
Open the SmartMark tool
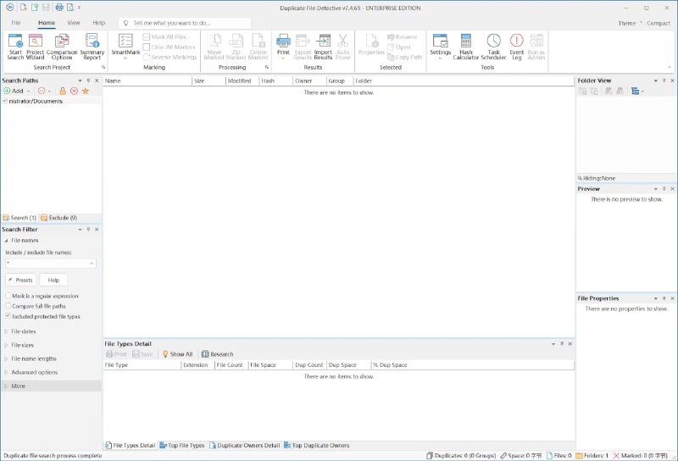[x=125, y=47]
